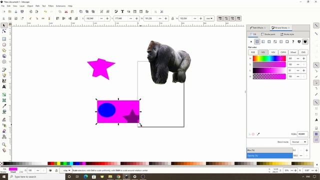Click the RGBA hex input field
Screen dimensions: 320x180
point(302,134)
